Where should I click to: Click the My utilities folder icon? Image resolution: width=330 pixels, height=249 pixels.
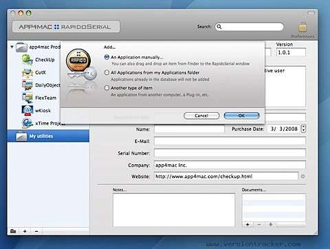click(x=21, y=136)
